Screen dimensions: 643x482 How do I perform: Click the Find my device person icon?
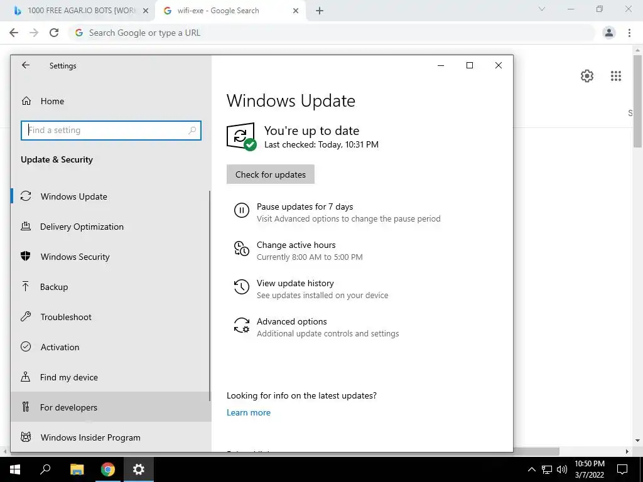[x=26, y=377]
